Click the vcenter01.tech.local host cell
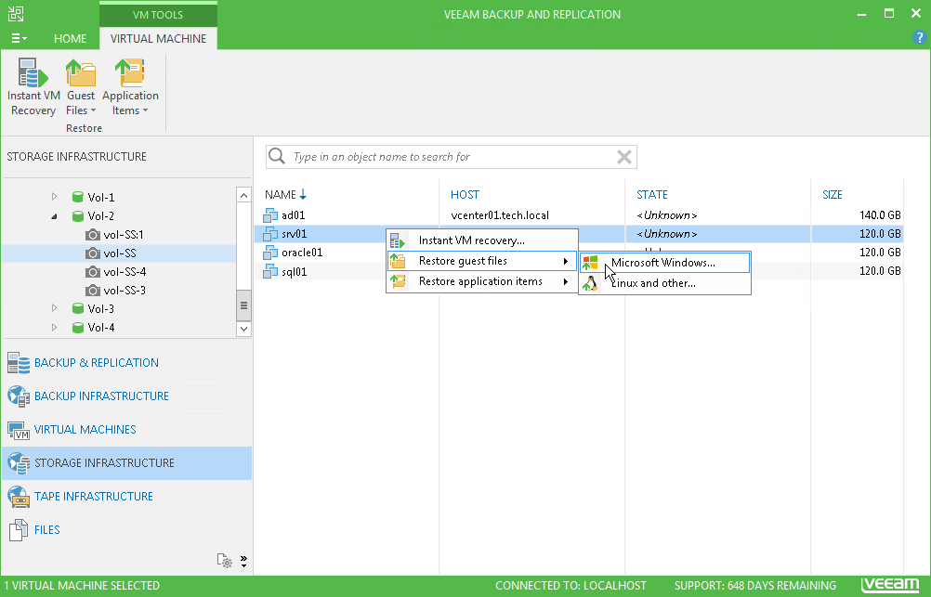The width and height of the screenshot is (931, 597). tap(500, 215)
